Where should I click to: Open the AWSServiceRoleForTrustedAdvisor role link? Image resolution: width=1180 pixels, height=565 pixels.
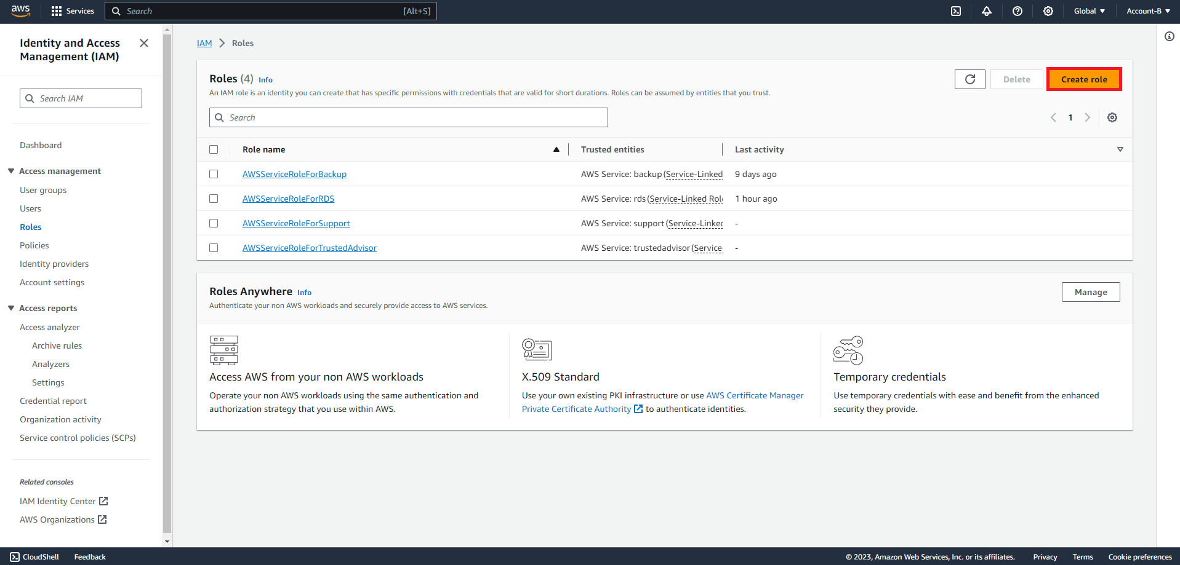pos(310,248)
